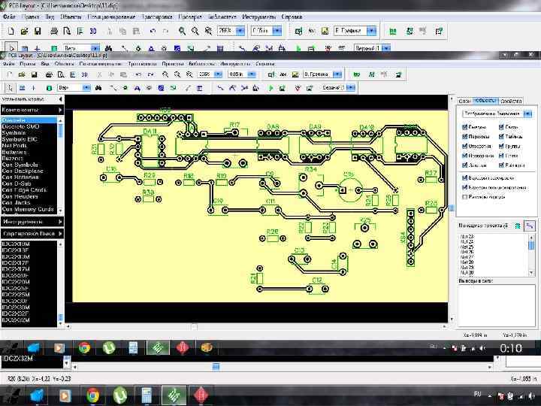
Task: Click Open folder icon in background PCB Layout window
Action: 24,31
